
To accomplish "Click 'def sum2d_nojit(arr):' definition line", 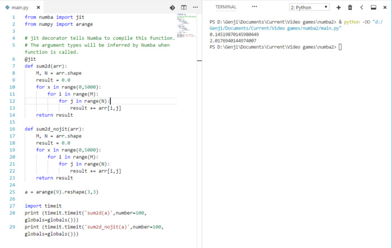I will pos(54,129).
